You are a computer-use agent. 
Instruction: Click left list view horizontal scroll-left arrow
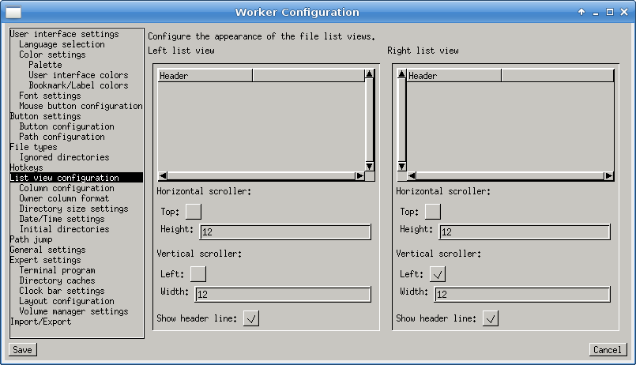(x=163, y=176)
